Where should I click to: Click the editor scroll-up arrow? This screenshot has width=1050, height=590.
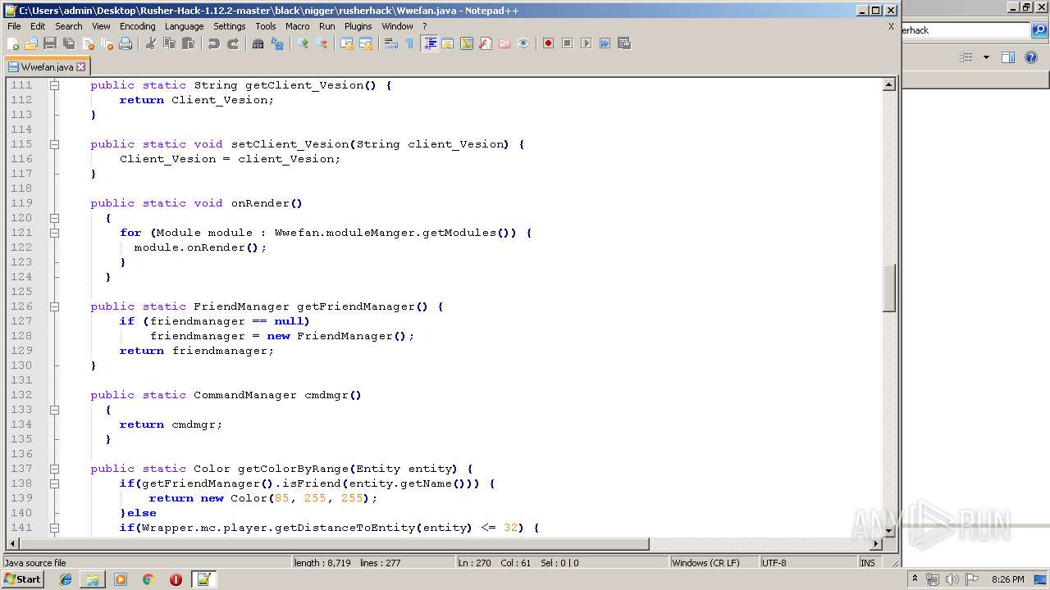(x=888, y=84)
